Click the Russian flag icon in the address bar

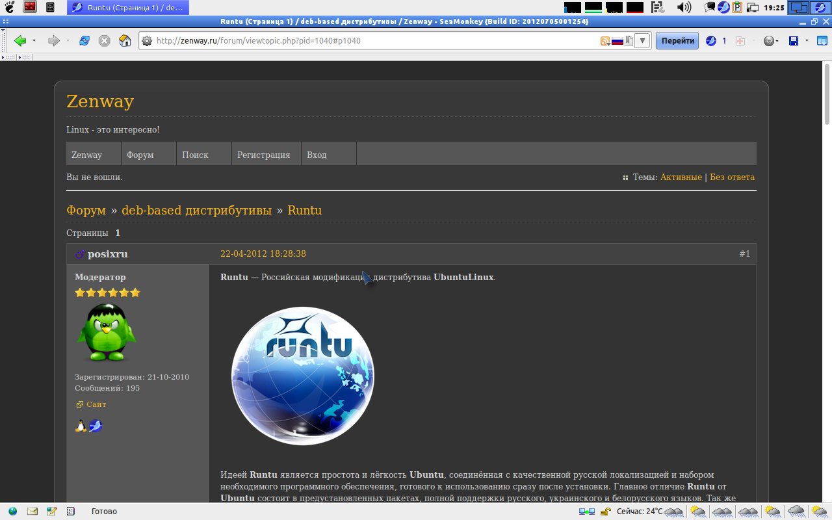tap(617, 41)
